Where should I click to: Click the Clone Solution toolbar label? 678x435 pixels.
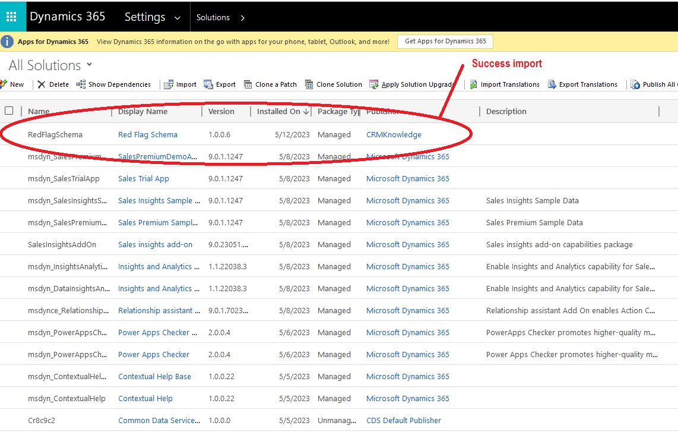pos(339,84)
